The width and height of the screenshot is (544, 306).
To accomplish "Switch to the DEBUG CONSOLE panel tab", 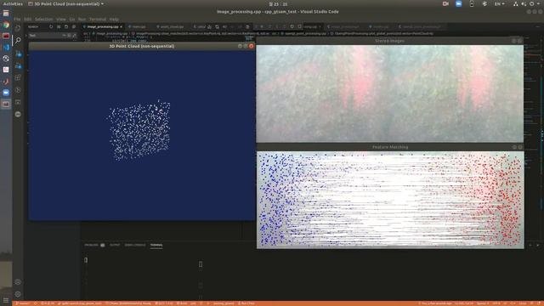I will [135, 245].
